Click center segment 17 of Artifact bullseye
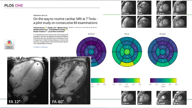Image resolution: width=192 pixels, height=108 pixels. pos(91,51)
